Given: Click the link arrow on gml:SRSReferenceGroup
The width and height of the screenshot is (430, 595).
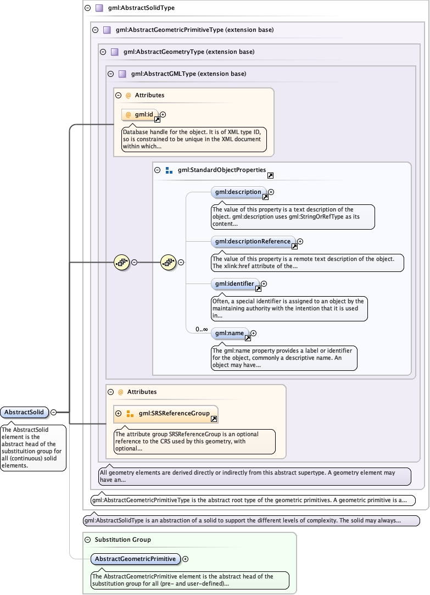Looking at the screenshot, I should (214, 419).
